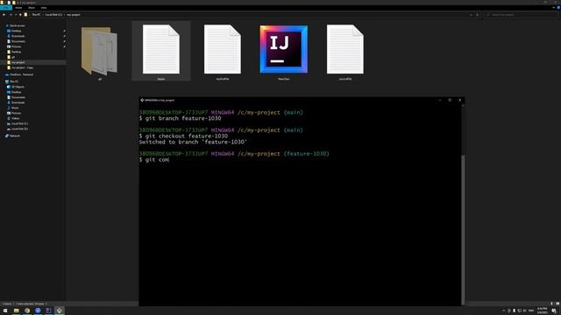The width and height of the screenshot is (561, 315).
Task: Click This PC in the address breadcrumb
Action: [36, 15]
